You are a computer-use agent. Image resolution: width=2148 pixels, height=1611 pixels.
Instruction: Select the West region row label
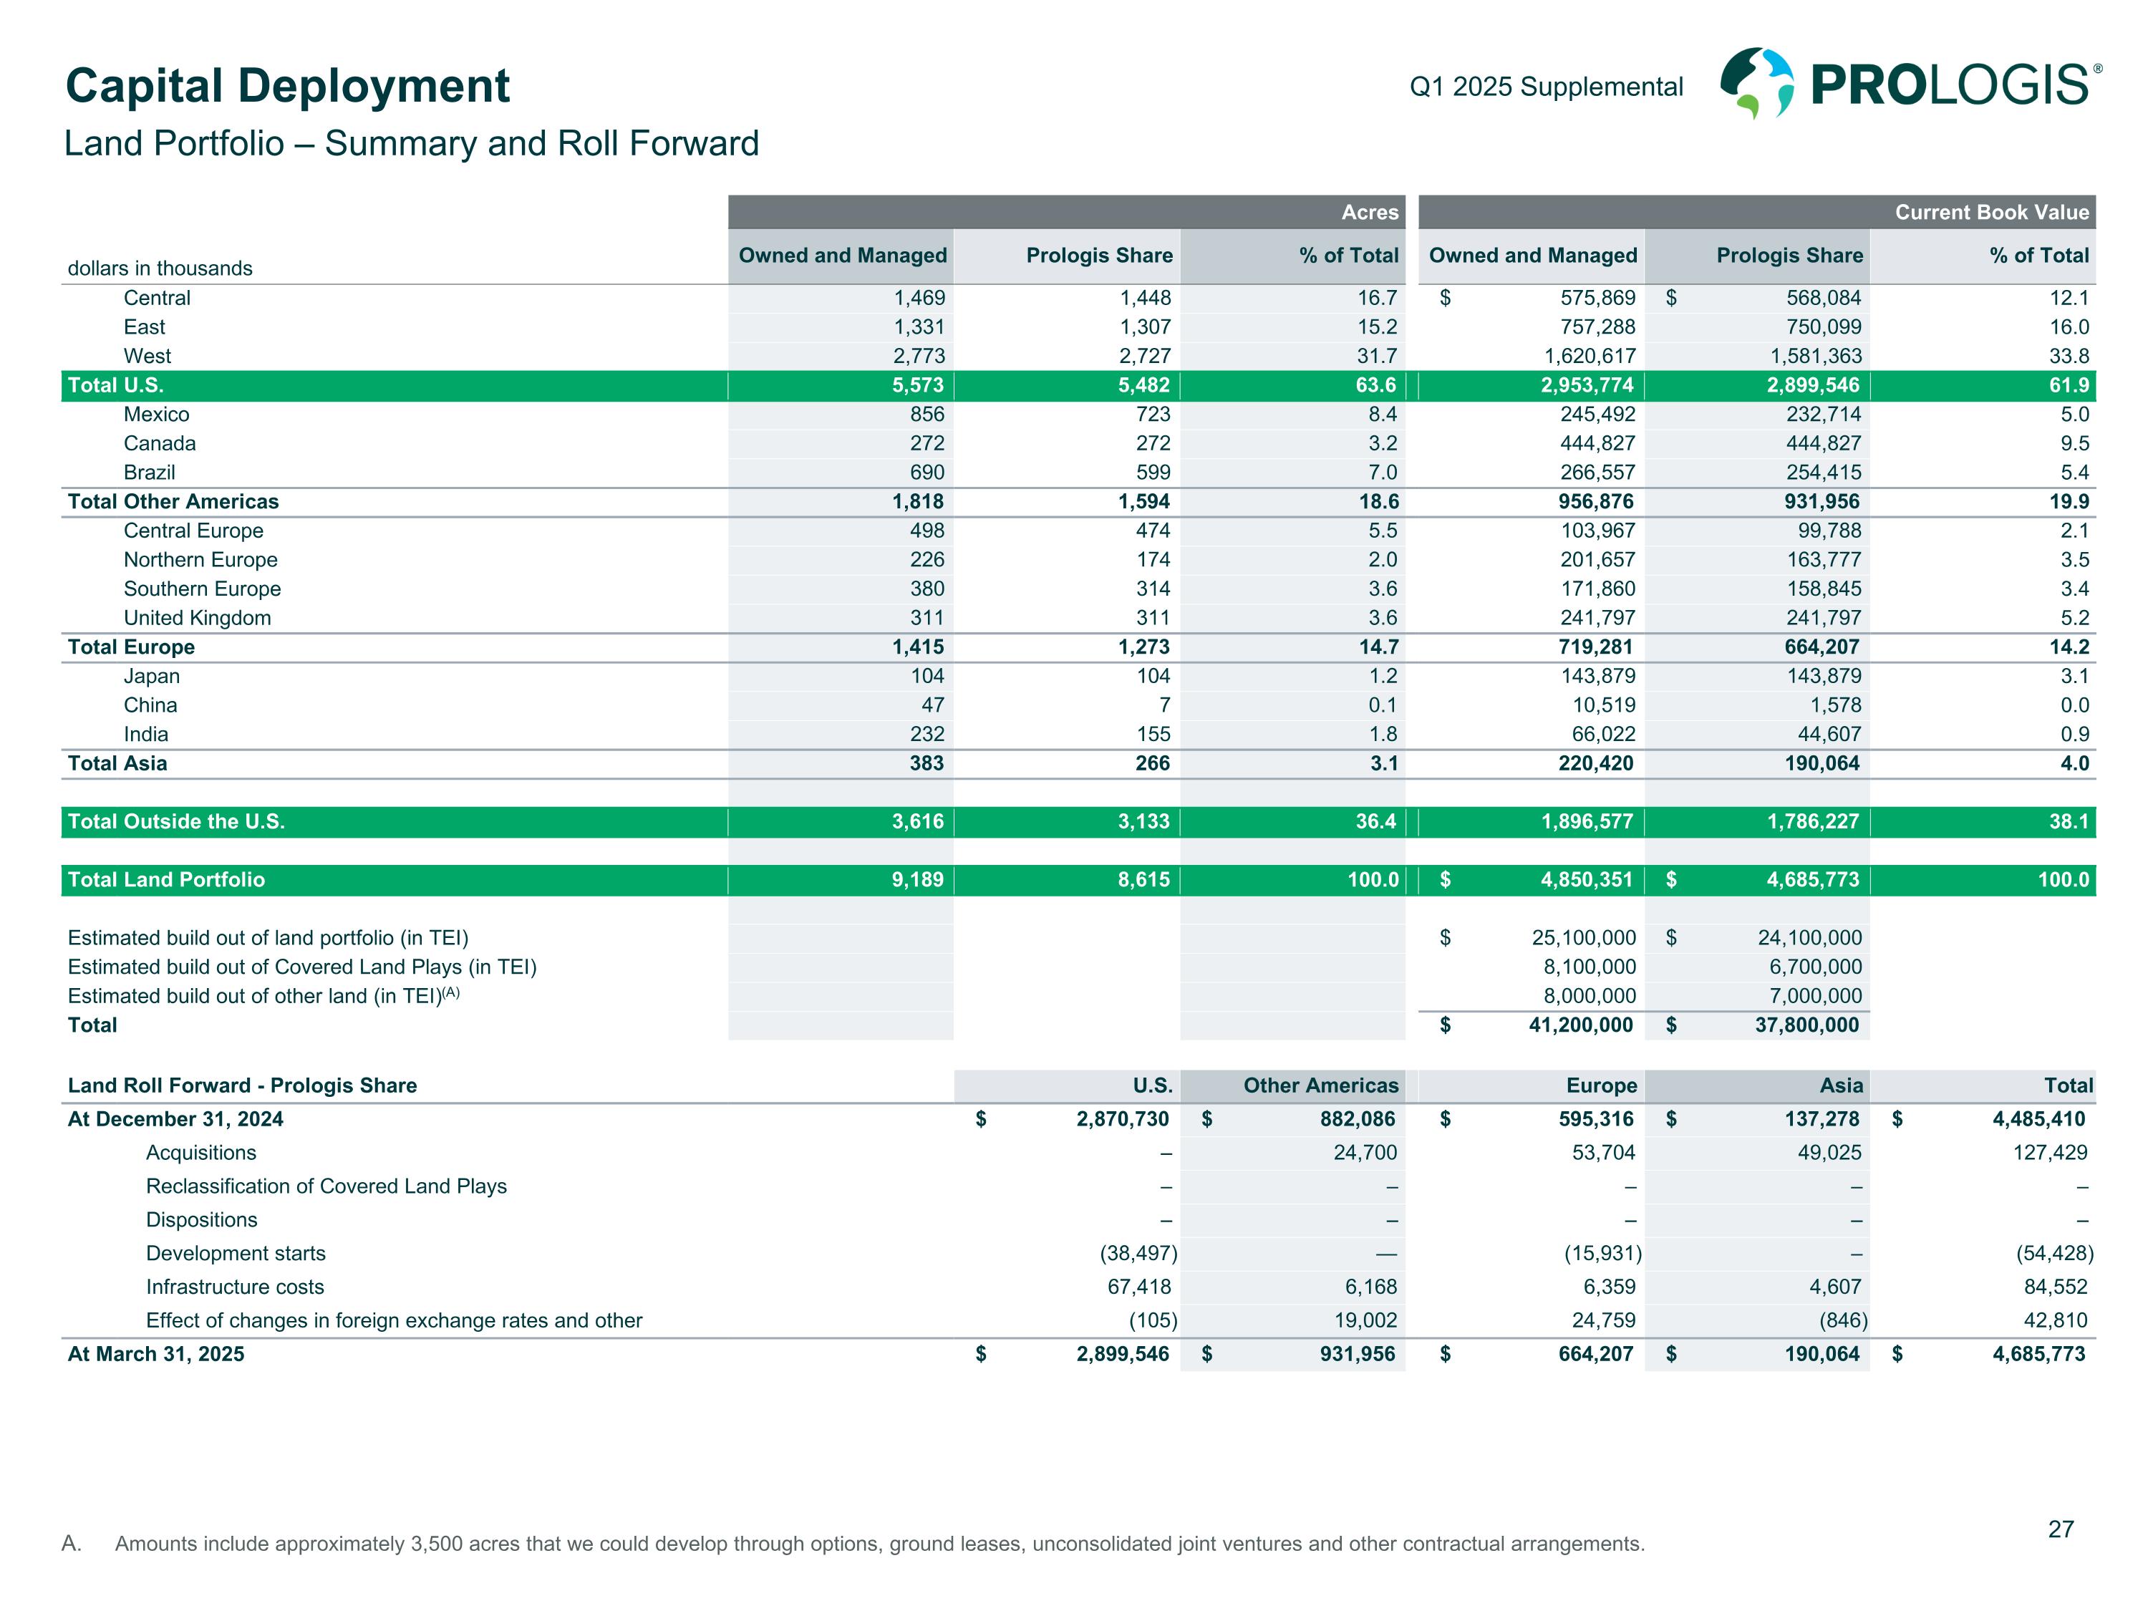[147, 357]
